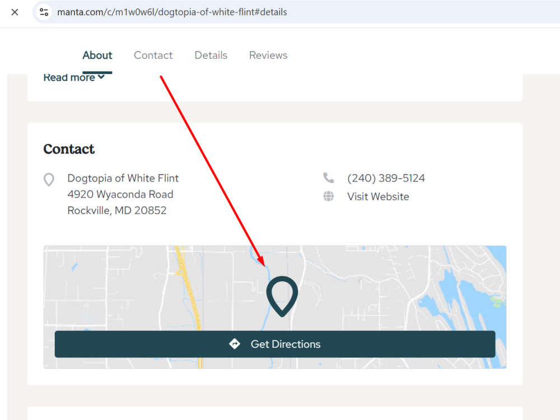The height and width of the screenshot is (420, 560).
Task: Click the globe icon beside Visit Website
Action: tap(329, 196)
